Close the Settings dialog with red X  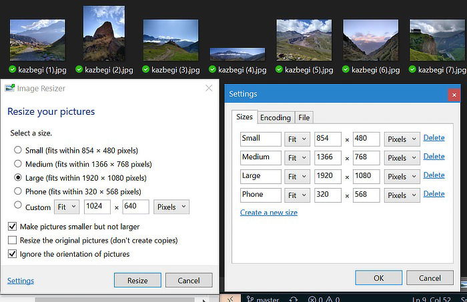(x=454, y=95)
